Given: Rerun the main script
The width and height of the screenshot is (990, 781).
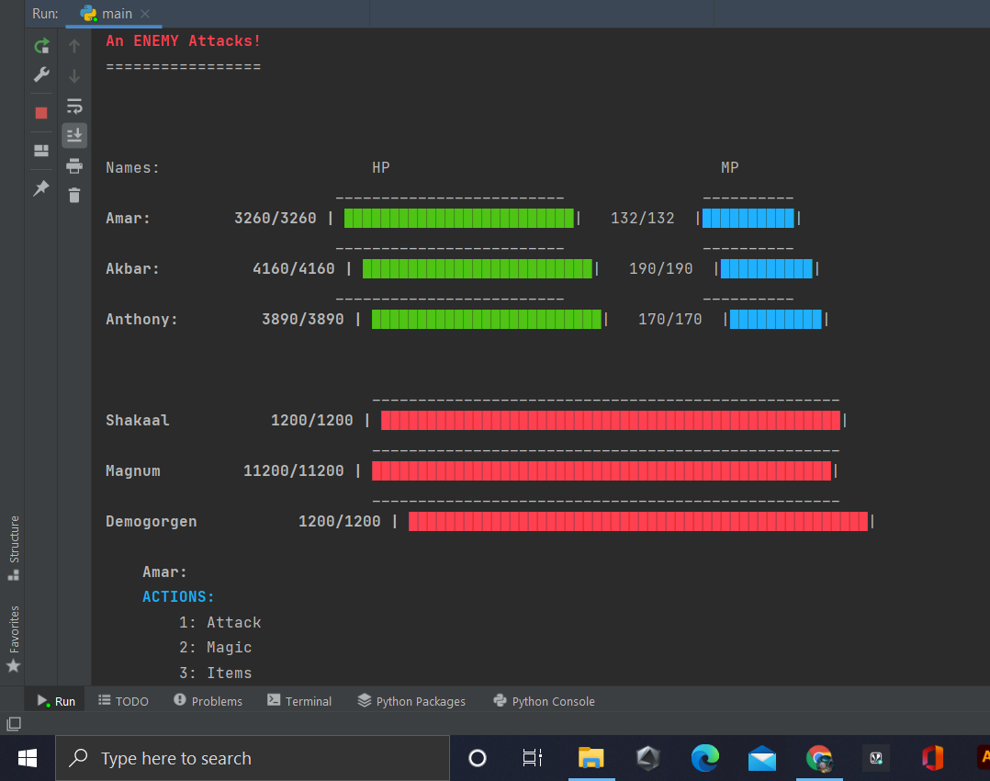Looking at the screenshot, I should 41,46.
